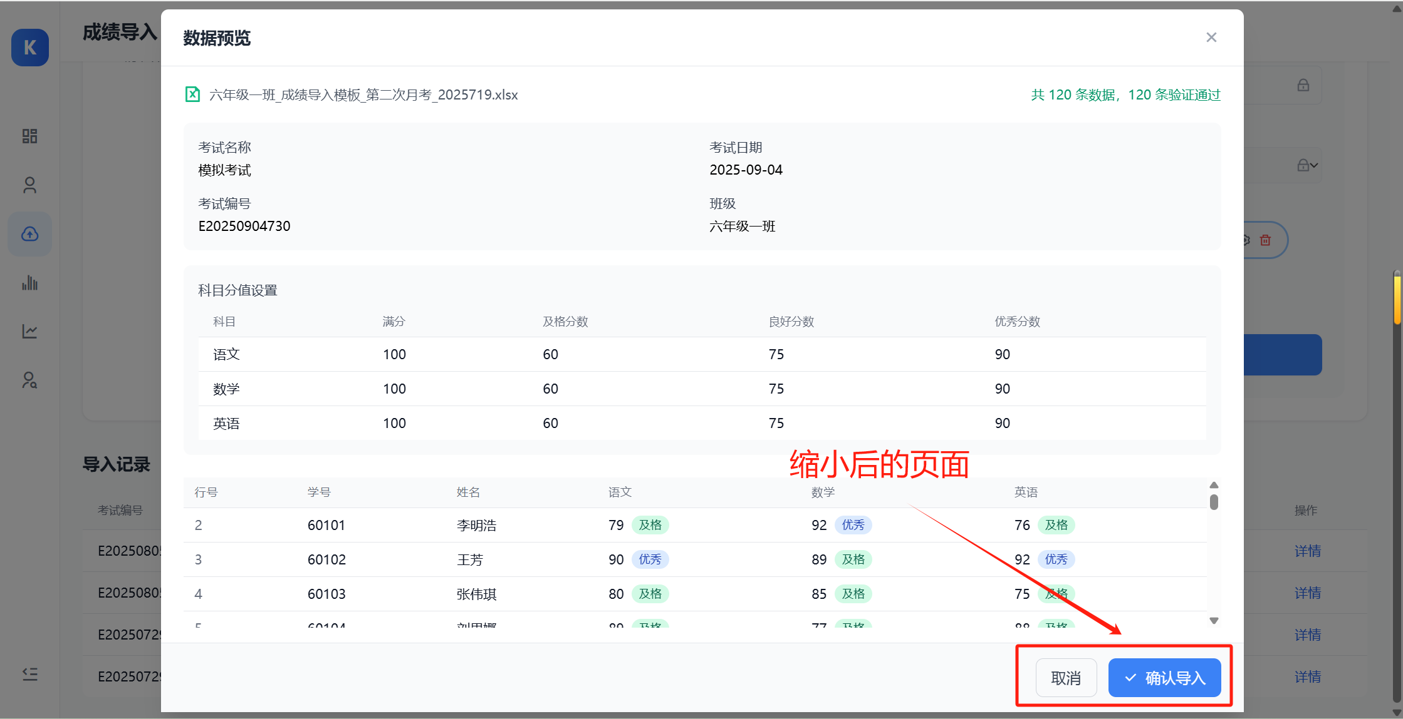The image size is (1403, 719).
Task: Toggle the lock icon on the upper field
Action: point(1303,84)
